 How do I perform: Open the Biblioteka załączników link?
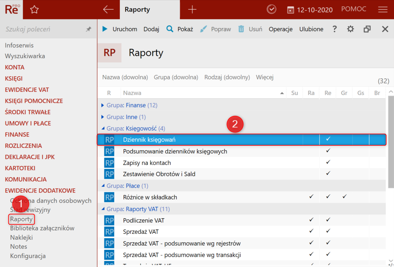pos(42,228)
